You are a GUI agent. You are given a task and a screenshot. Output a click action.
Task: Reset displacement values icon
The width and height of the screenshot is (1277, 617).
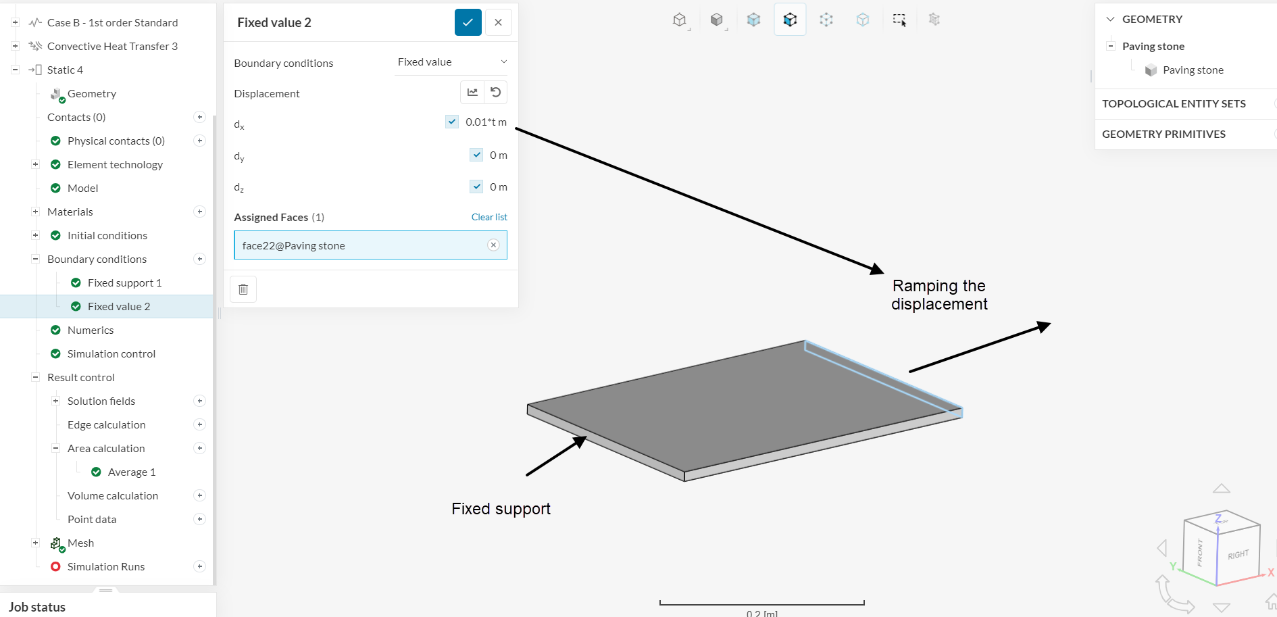tap(495, 93)
